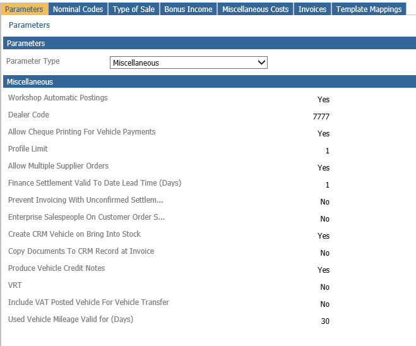Viewport: 416px width, 346px height.
Task: Click Yes value for Allow Cheque Printing
Action: pyautogui.click(x=323, y=133)
